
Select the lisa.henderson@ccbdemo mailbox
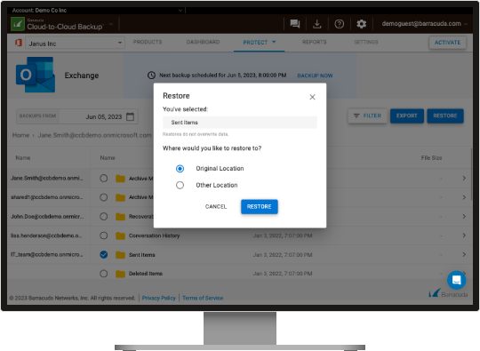46,235
